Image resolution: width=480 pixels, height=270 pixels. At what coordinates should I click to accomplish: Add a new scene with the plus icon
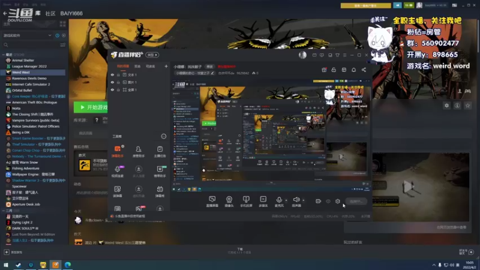point(166,66)
